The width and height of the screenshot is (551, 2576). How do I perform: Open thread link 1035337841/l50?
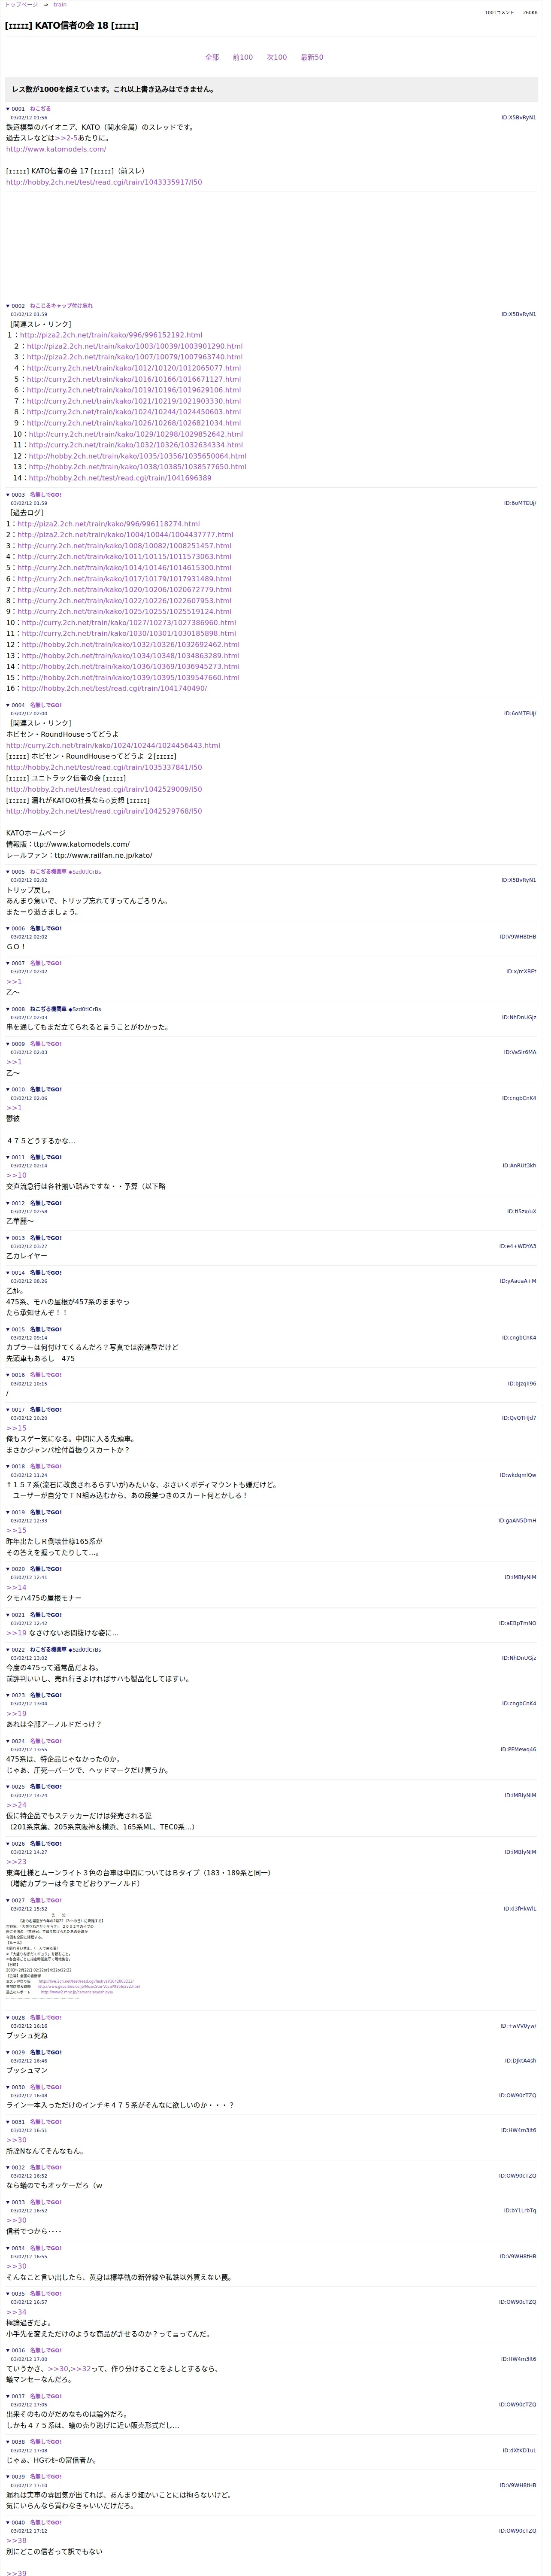click(104, 768)
